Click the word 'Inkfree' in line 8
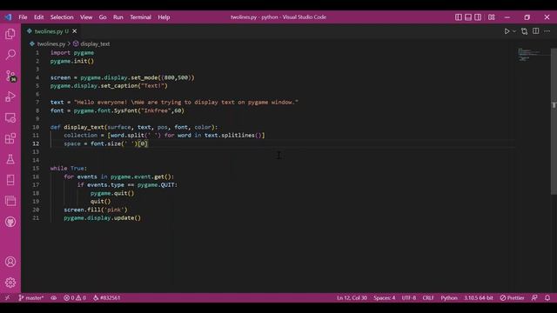 pos(156,110)
